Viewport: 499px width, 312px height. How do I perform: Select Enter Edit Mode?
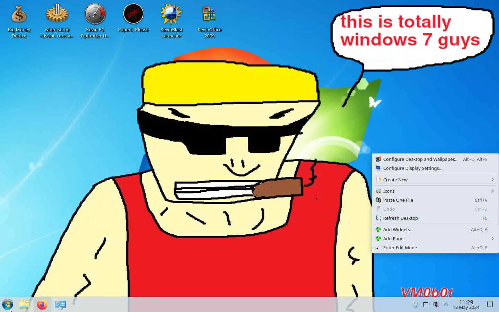(435, 248)
